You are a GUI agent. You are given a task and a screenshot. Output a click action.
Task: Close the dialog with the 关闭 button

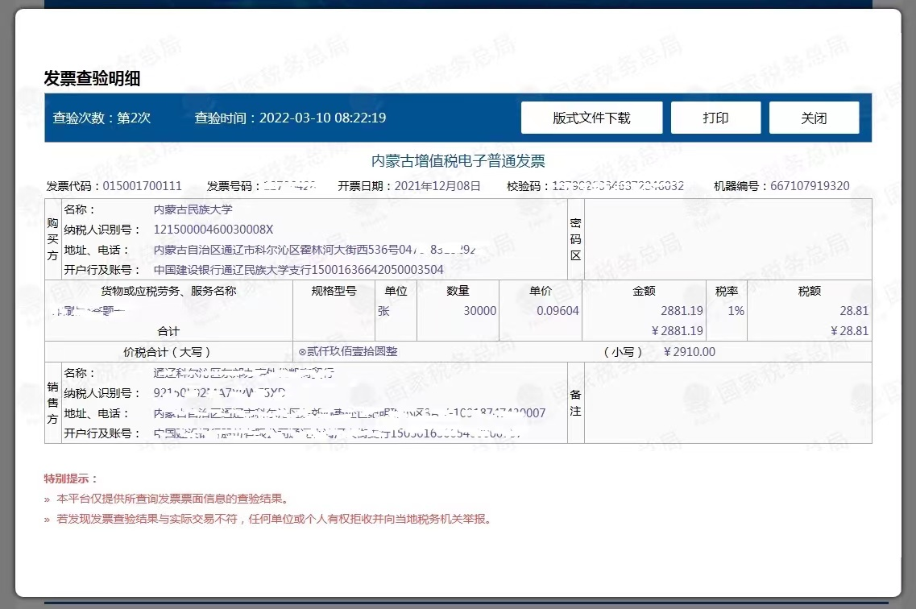pos(814,118)
